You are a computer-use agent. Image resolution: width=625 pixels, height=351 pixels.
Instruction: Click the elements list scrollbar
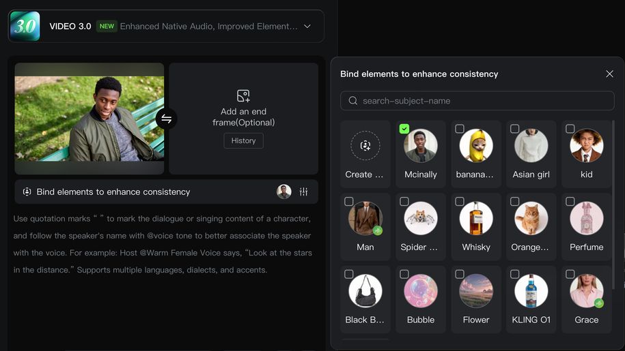pyautogui.click(x=613, y=204)
